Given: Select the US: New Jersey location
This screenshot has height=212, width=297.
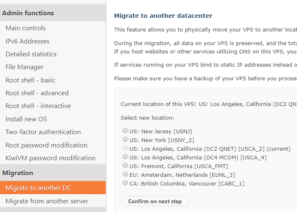Looking at the screenshot, I should pyautogui.click(x=125, y=131).
